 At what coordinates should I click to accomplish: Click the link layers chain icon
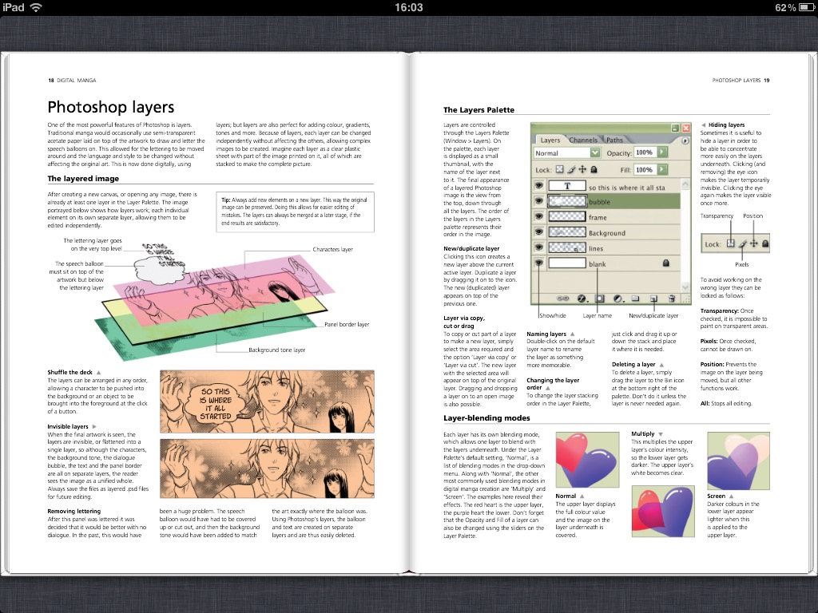(x=562, y=299)
